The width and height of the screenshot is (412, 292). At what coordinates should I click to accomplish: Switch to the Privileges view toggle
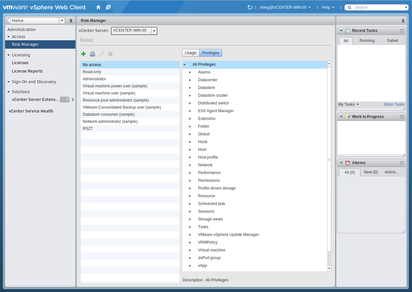coord(211,53)
